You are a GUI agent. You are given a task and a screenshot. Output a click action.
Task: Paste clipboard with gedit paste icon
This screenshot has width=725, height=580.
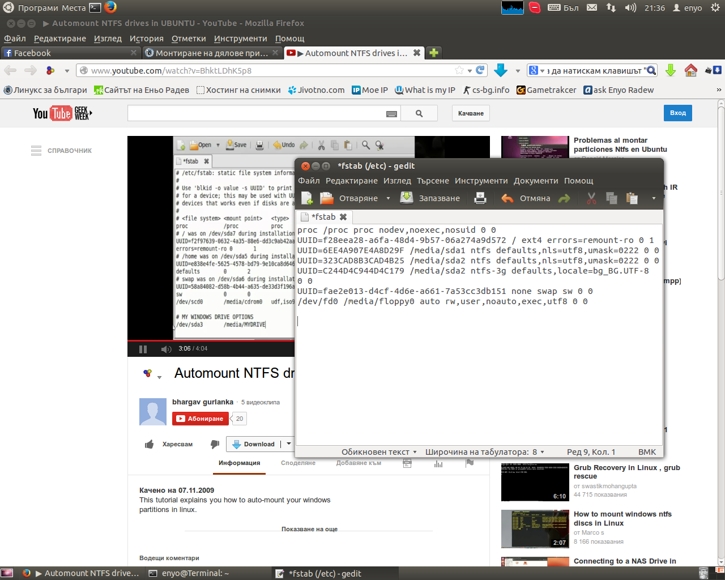(x=632, y=198)
